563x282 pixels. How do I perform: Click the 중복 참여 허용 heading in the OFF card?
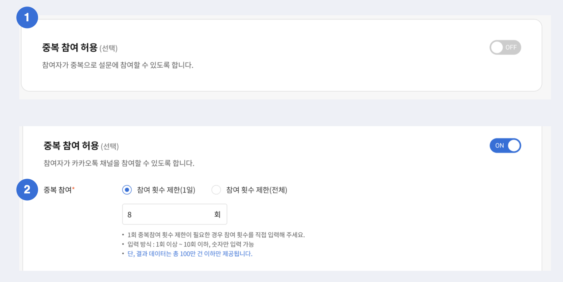(70, 47)
